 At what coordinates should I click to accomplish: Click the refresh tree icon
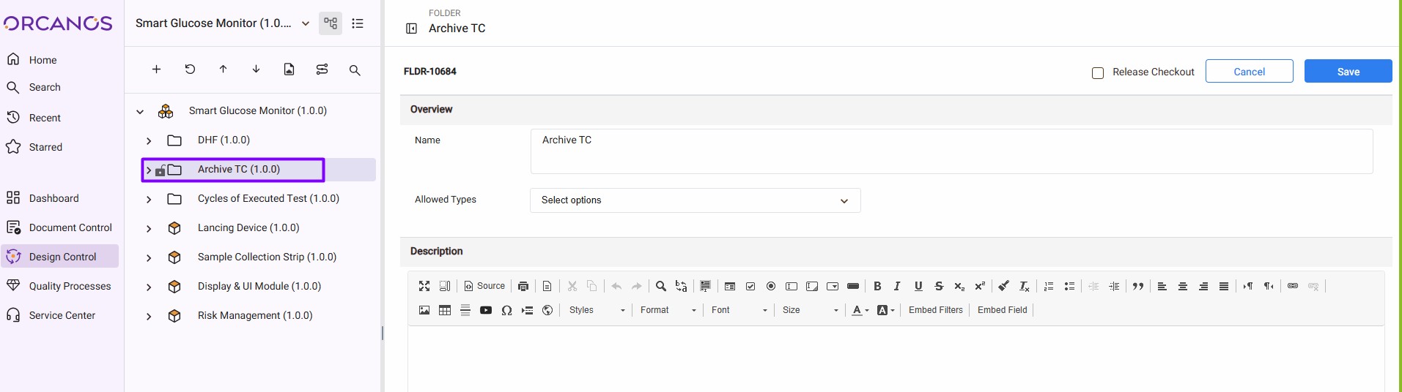tap(190, 69)
